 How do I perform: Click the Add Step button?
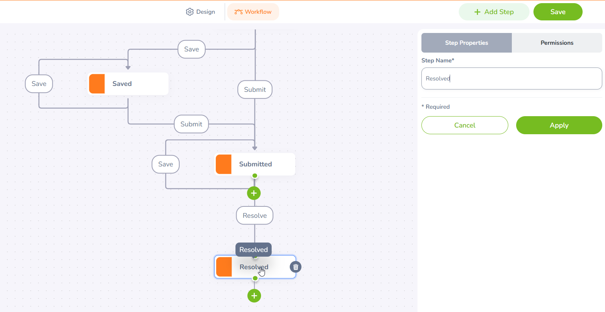coord(494,12)
